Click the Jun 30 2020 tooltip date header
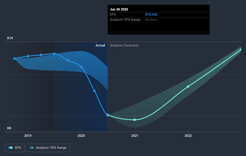Image resolution: width=246 pixels, height=156 pixels. pyautogui.click(x=119, y=9)
